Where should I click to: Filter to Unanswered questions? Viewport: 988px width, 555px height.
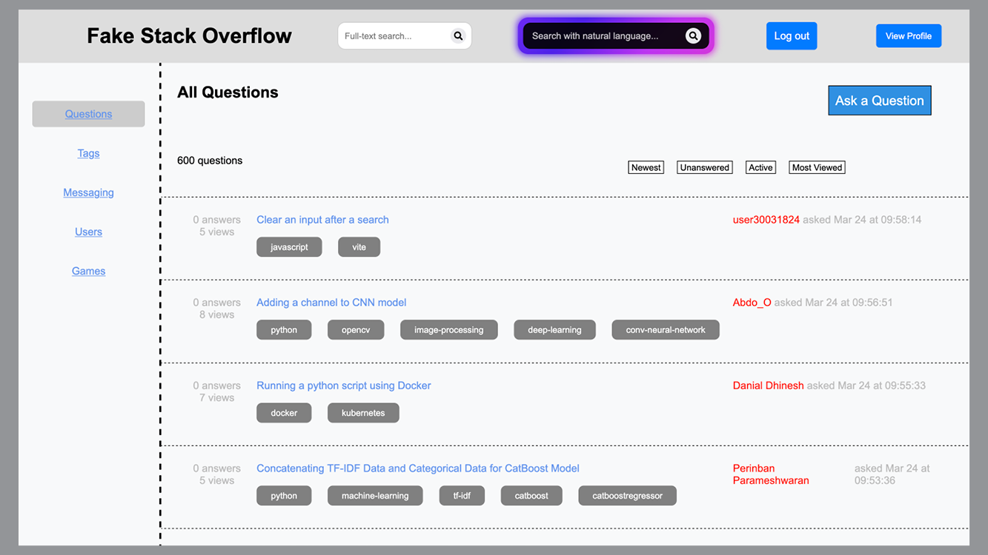[704, 167]
